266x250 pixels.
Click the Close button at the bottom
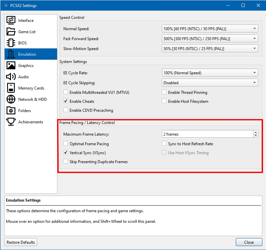point(249,242)
